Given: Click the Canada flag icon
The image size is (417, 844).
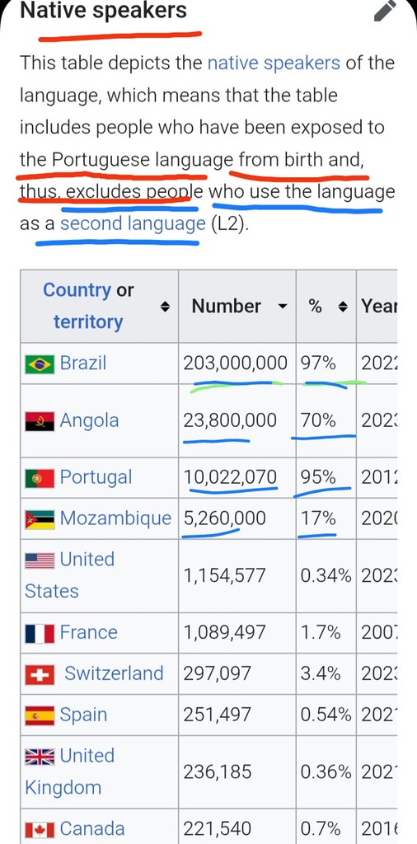Looking at the screenshot, I should click(40, 830).
